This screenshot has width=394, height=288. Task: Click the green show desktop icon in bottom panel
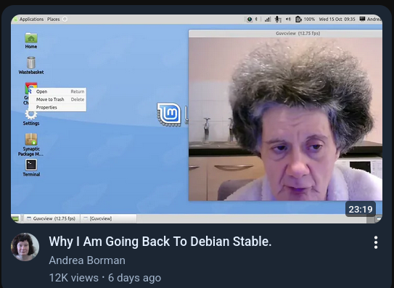point(15,218)
